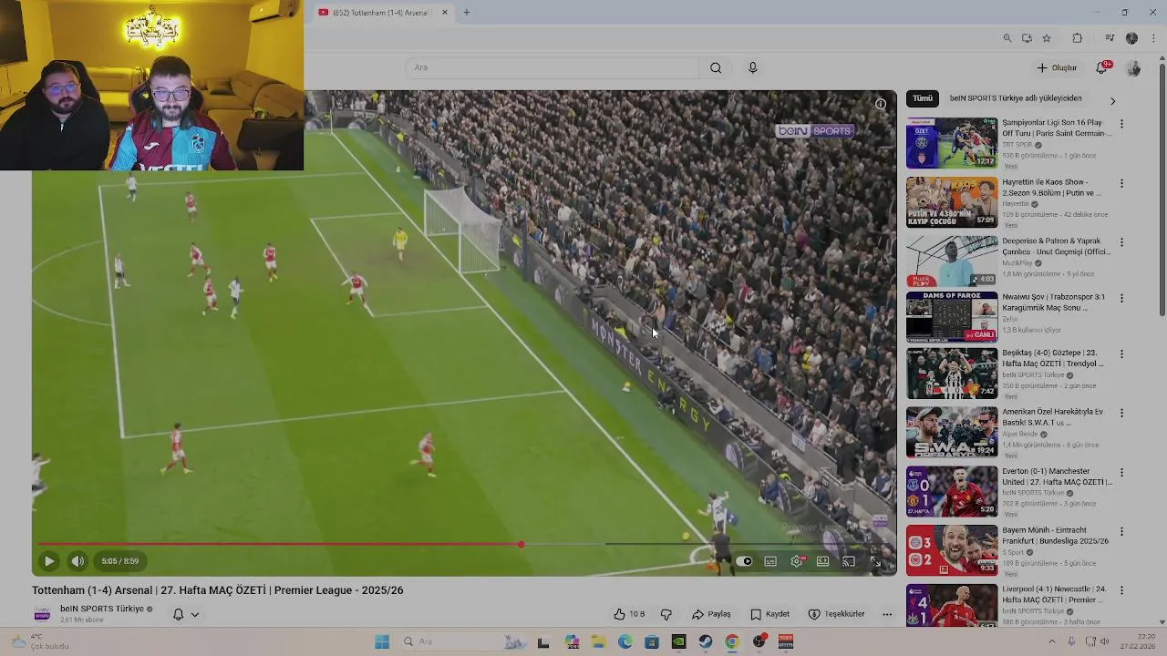Save the video with Kaydet
The height and width of the screenshot is (656, 1167).
click(770, 614)
